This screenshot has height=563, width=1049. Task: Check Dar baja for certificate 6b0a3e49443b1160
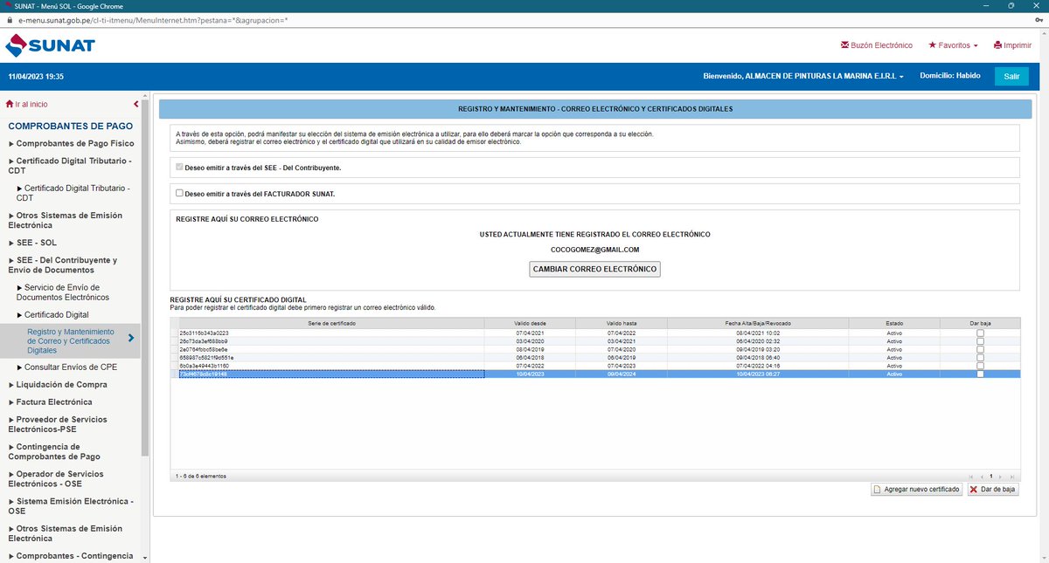coord(980,366)
